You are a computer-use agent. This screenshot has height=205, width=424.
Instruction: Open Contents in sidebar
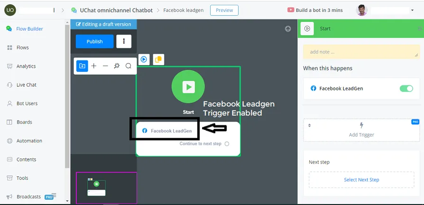(x=26, y=159)
